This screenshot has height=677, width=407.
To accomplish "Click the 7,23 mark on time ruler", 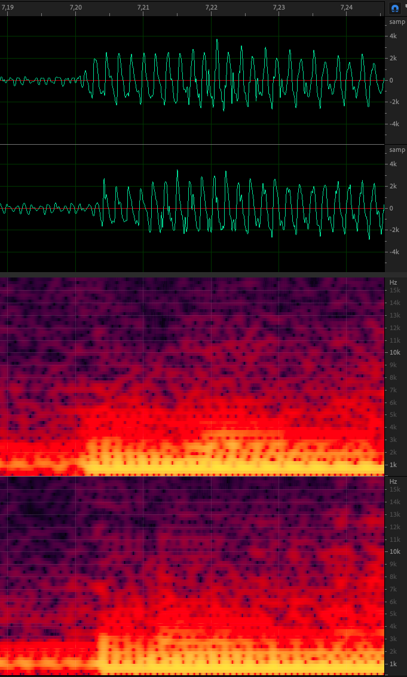I will [279, 7].
